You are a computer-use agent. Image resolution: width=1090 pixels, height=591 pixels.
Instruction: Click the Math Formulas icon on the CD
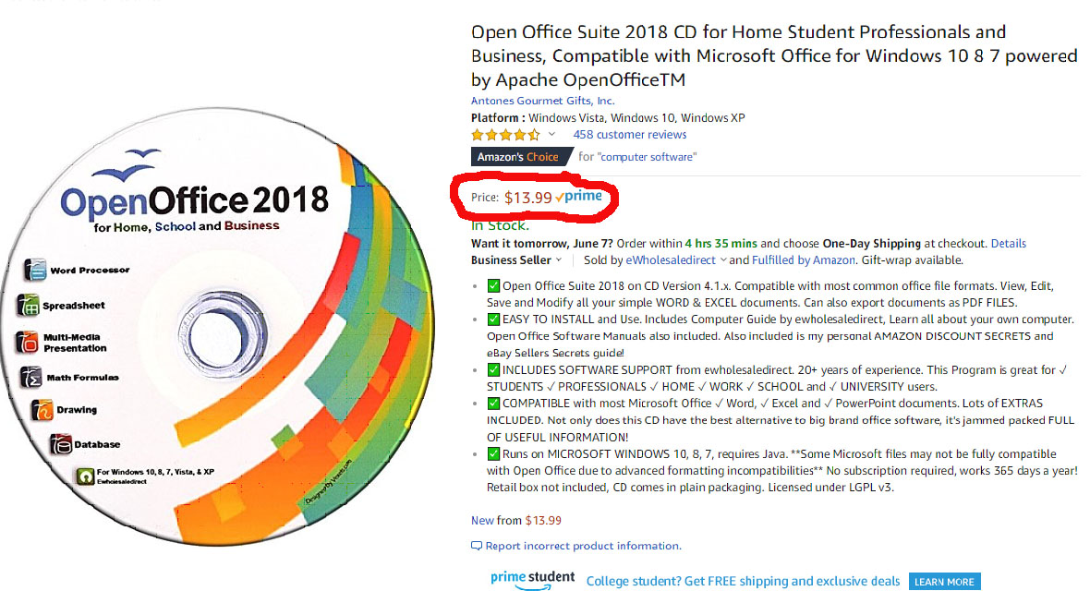tap(30, 377)
